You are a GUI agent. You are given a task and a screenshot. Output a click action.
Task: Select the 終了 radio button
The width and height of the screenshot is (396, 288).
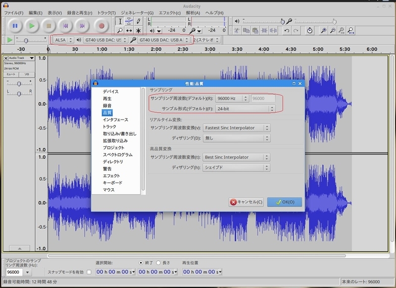[x=141, y=263]
